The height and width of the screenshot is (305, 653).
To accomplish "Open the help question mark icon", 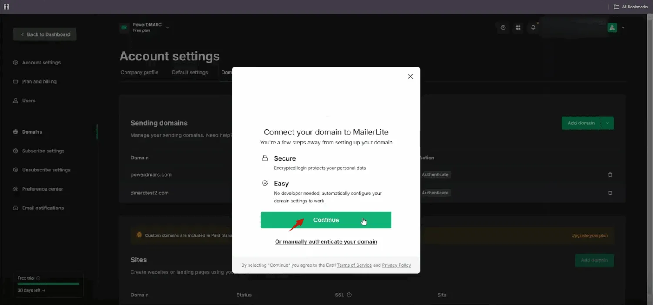I will pos(503,28).
